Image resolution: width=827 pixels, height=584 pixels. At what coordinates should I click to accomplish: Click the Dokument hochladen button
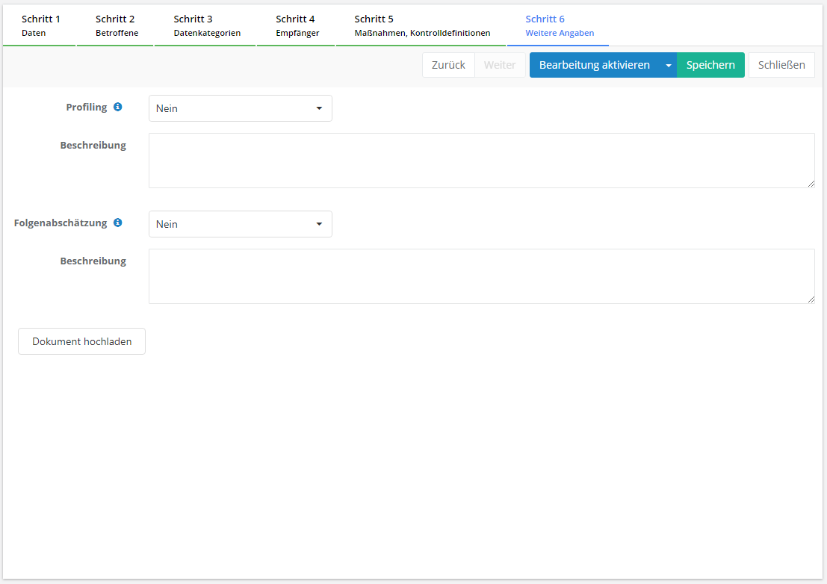pyautogui.click(x=81, y=341)
